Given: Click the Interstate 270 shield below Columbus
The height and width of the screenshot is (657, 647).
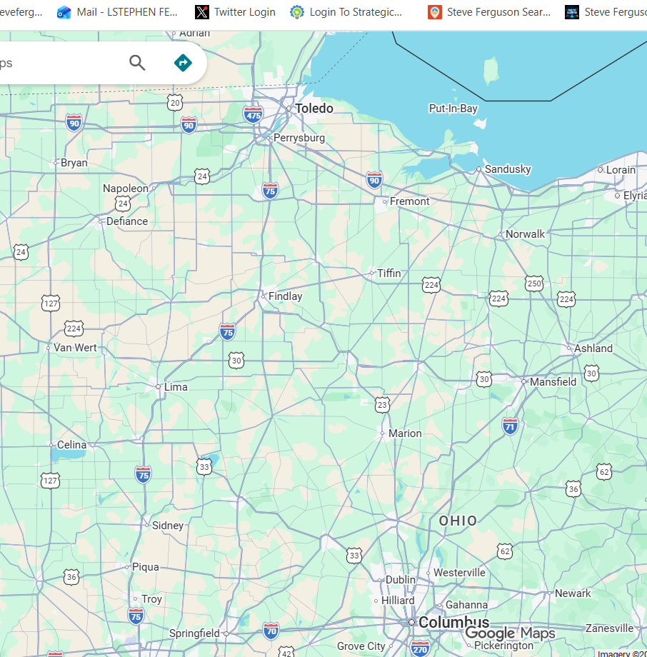Looking at the screenshot, I should [420, 648].
